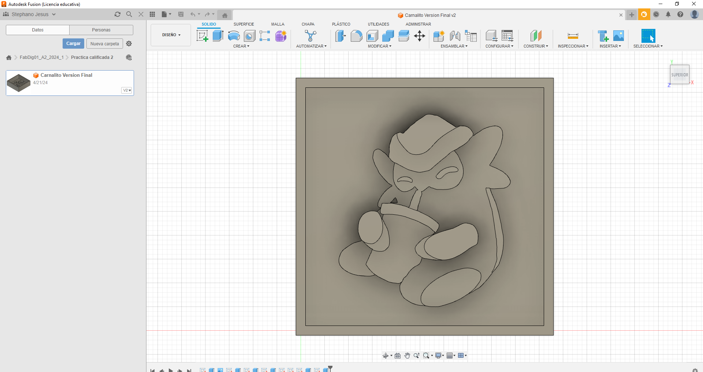Click the Select tool icon

[648, 36]
